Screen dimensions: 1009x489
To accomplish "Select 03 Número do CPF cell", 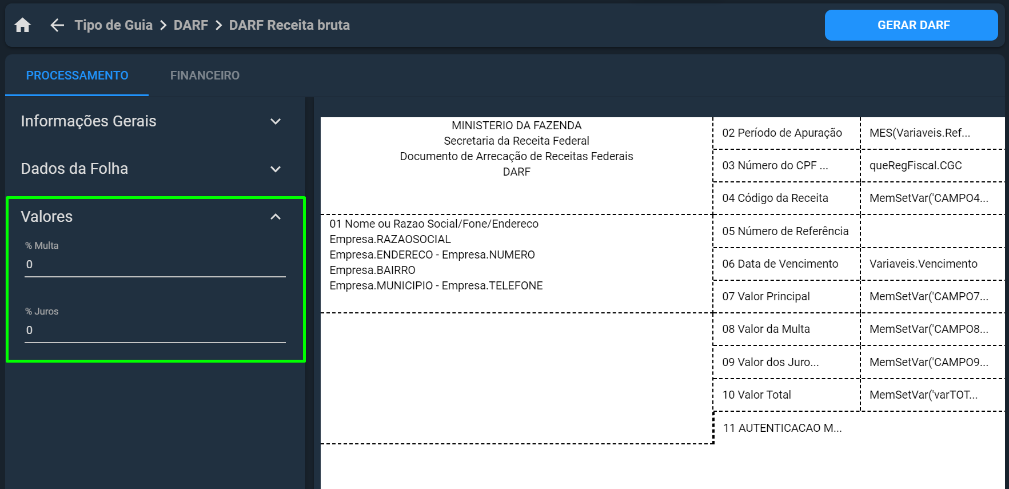I will pyautogui.click(x=787, y=166).
